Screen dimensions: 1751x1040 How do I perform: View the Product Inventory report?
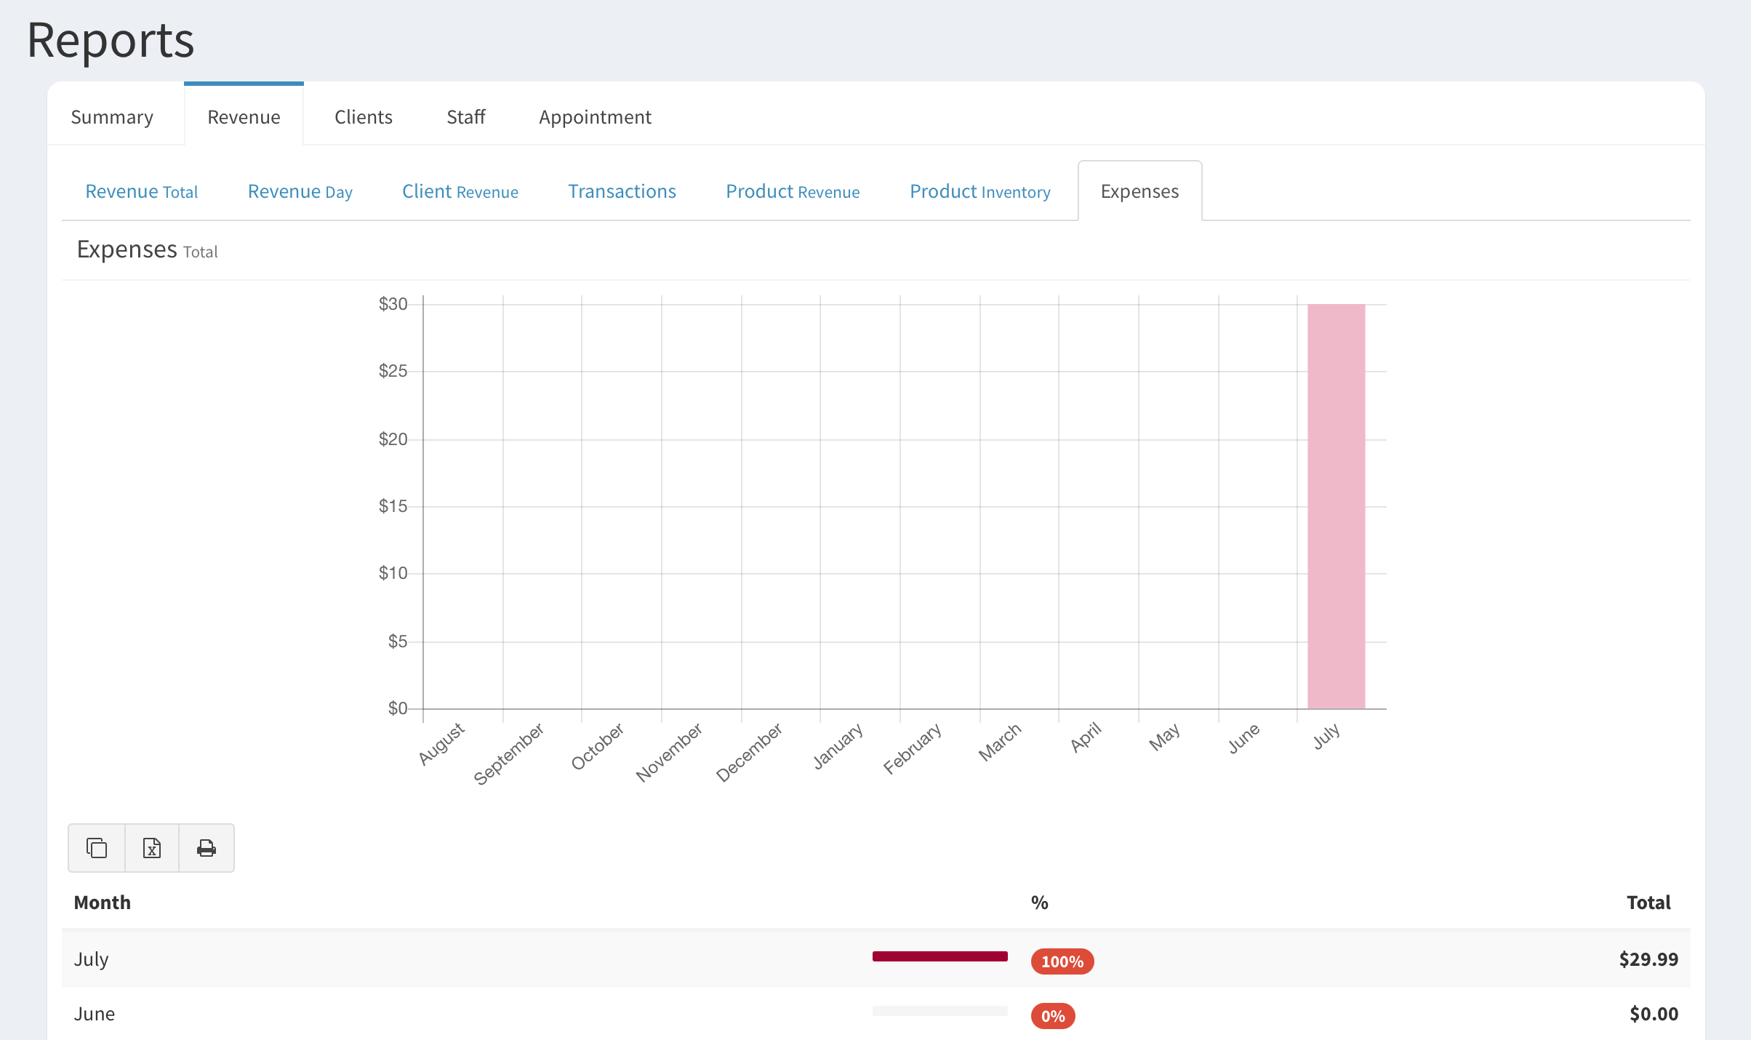pyautogui.click(x=979, y=191)
